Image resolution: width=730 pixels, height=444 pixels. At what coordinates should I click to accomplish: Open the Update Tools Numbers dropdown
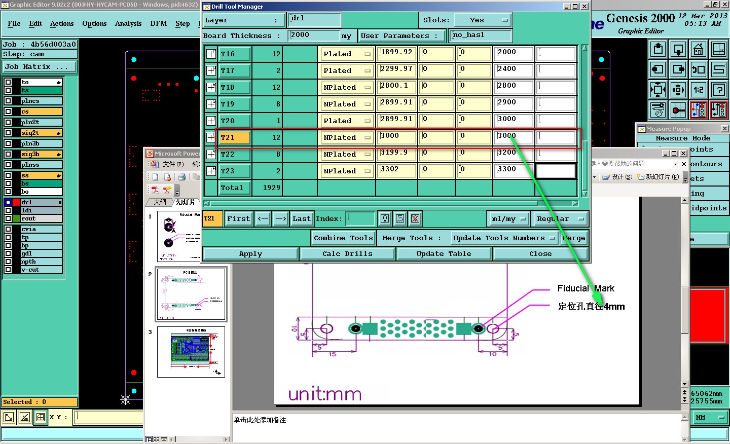[504, 238]
